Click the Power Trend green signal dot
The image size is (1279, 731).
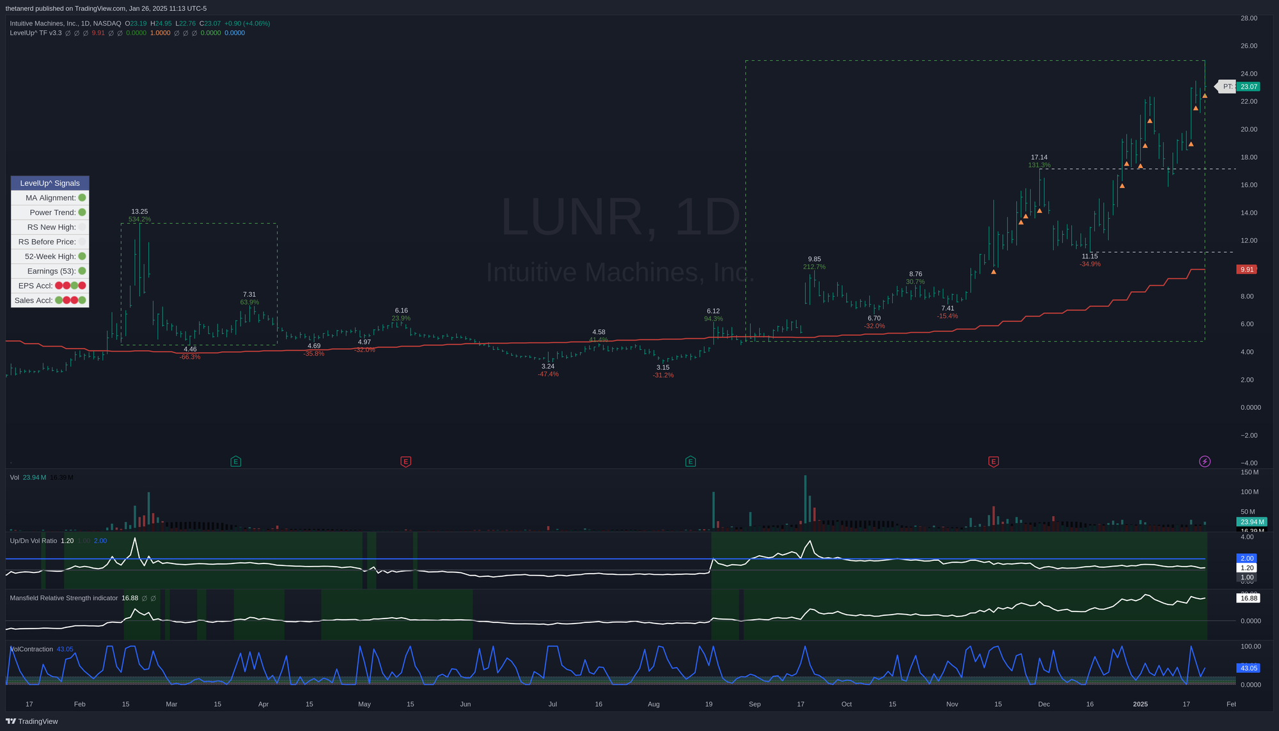pos(82,212)
